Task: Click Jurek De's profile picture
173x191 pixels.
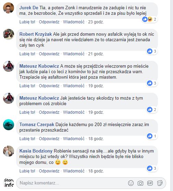Action: [x=9, y=8]
